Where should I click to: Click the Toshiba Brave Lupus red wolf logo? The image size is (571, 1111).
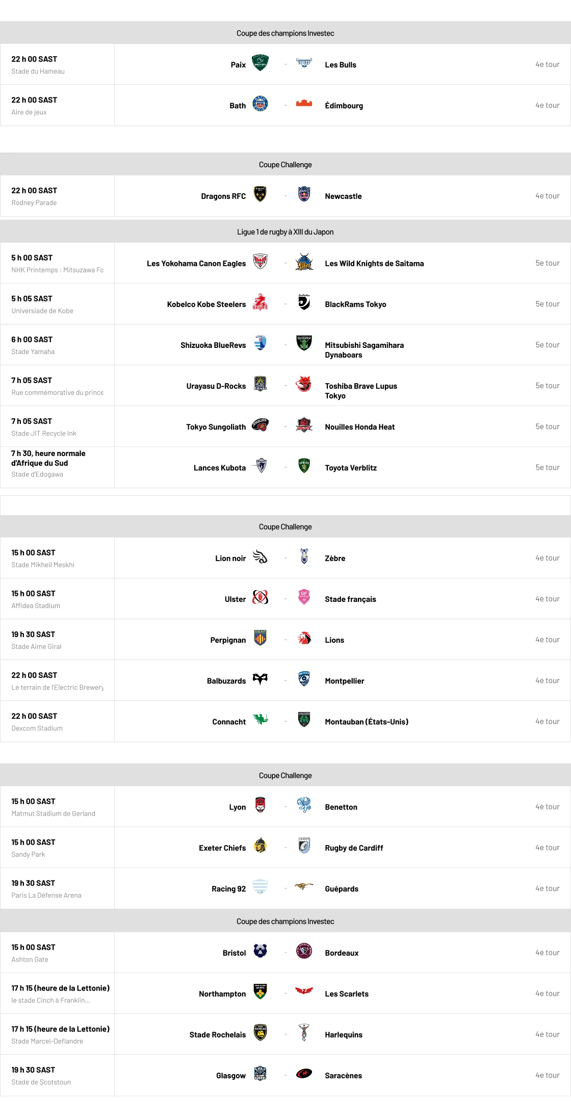click(304, 384)
